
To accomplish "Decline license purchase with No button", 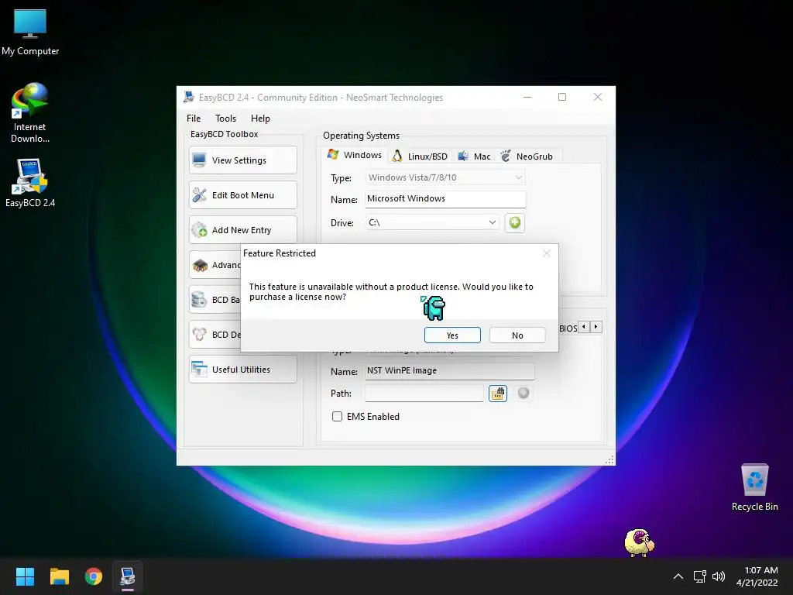I will (517, 335).
